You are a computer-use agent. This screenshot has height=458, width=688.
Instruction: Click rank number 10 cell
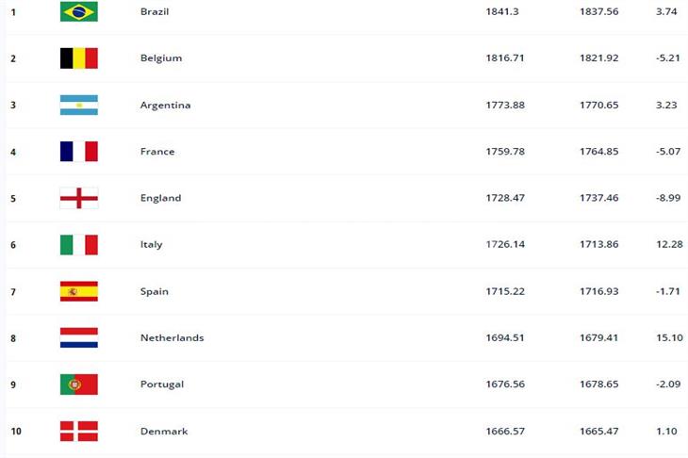[16, 432]
